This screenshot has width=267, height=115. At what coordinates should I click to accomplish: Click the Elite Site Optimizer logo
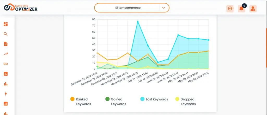tap(21, 8)
